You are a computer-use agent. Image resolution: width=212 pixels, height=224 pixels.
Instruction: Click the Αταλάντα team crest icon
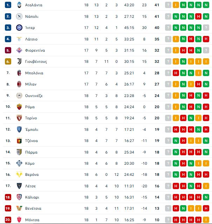point(19,5)
